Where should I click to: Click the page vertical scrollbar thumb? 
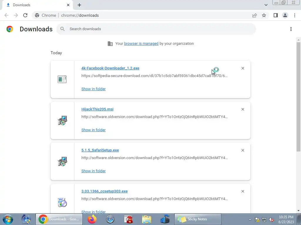point(298,97)
